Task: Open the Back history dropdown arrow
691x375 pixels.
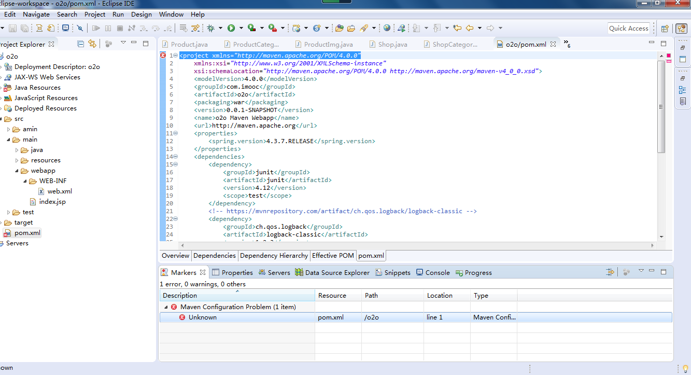Action: [x=480, y=28]
